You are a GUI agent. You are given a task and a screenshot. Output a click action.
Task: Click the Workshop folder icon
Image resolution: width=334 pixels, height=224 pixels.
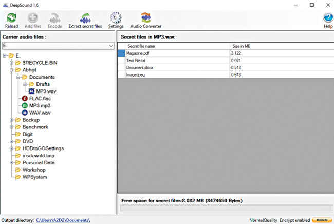(x=18, y=170)
